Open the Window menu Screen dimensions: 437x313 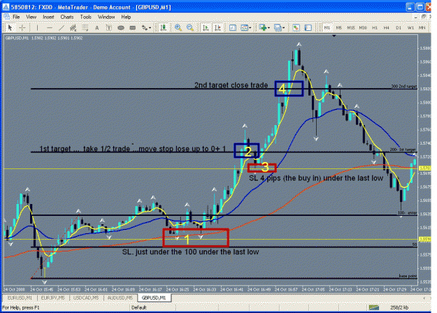pos(106,17)
